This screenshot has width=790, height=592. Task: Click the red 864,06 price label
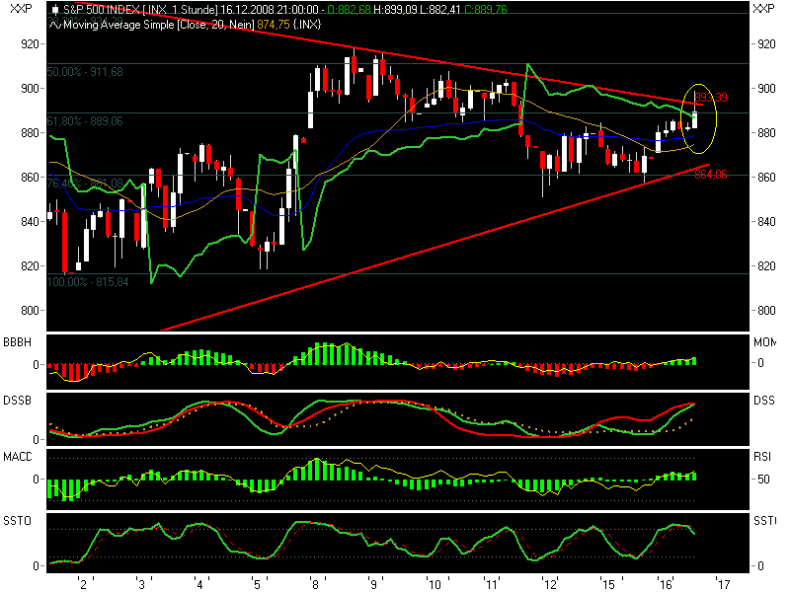tap(710, 175)
